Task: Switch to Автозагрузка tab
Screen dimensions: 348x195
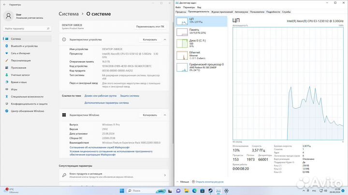Action: pyautogui.click(x=241, y=12)
